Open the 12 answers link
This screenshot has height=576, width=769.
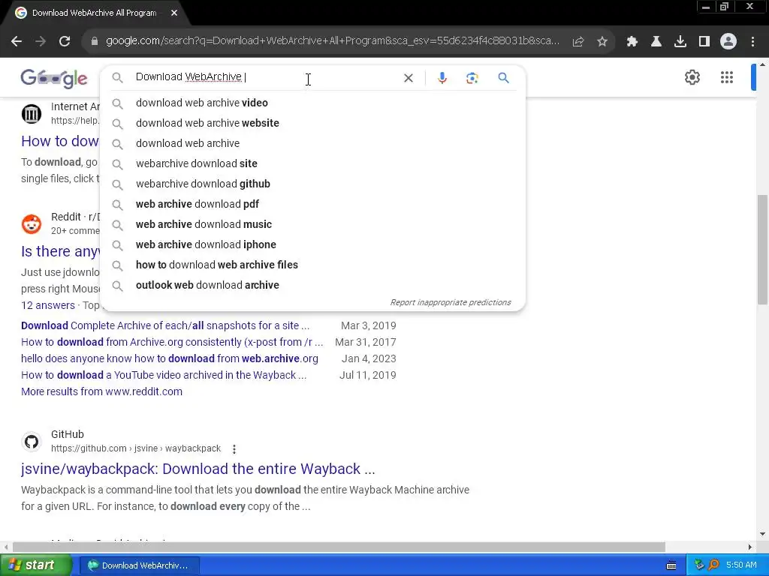coord(48,305)
